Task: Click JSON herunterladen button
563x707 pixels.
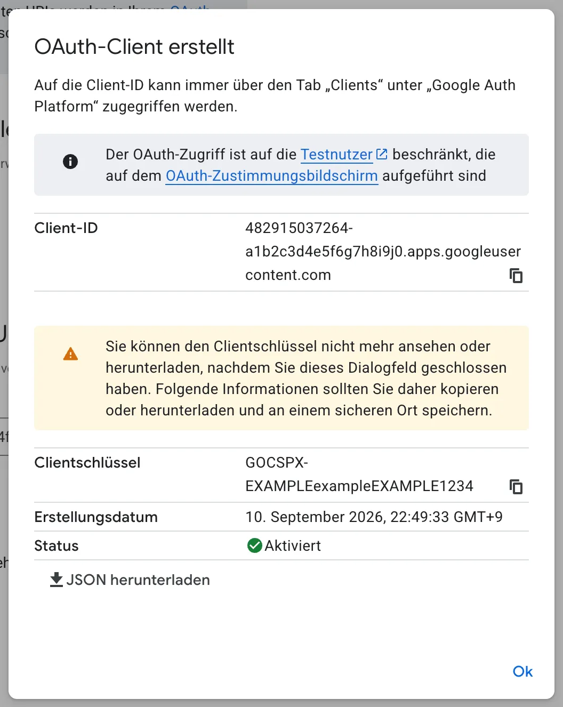Action: point(130,580)
